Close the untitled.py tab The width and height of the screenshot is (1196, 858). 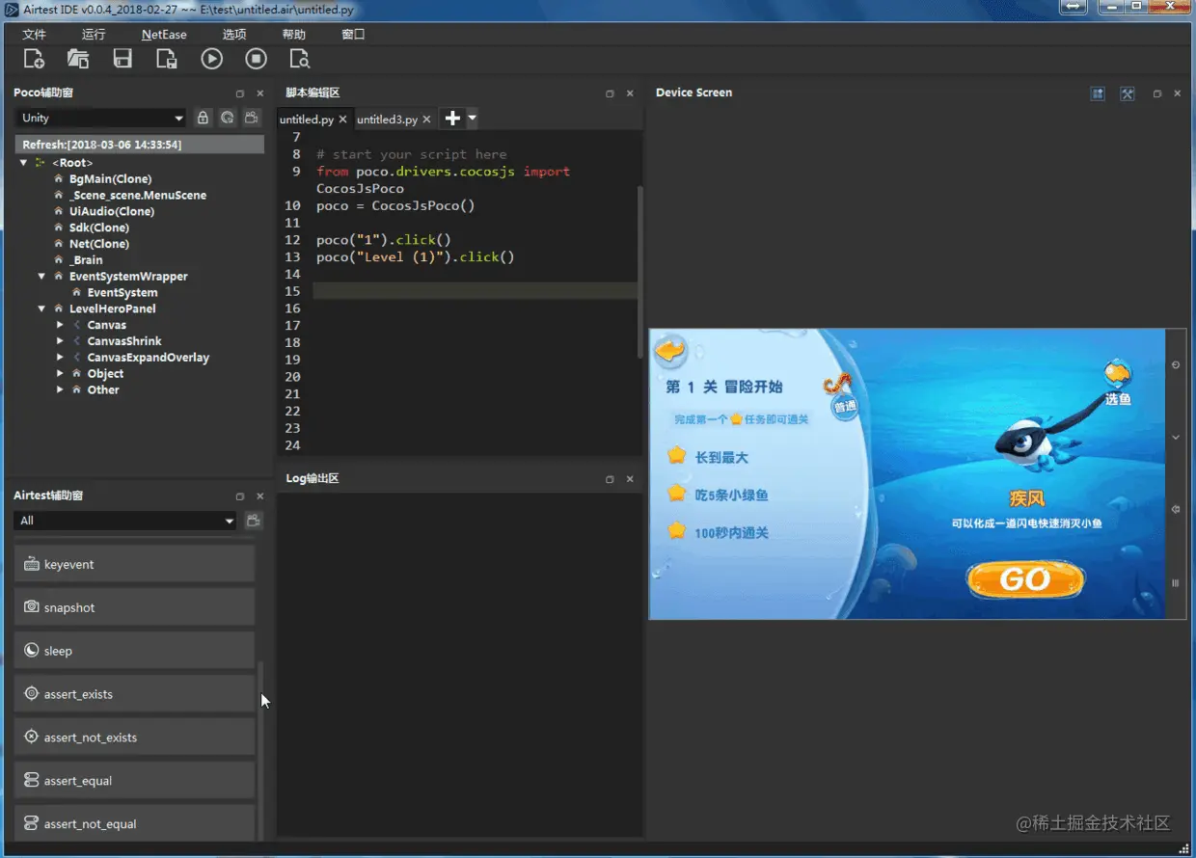pyautogui.click(x=342, y=120)
